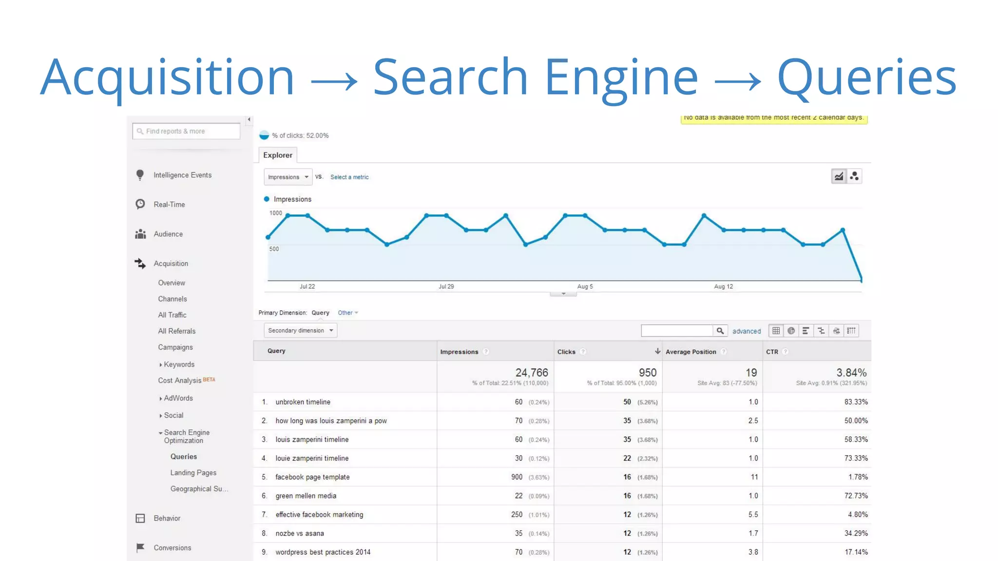The width and height of the screenshot is (998, 561).
Task: Switch to performance bar view icon
Action: tap(806, 331)
